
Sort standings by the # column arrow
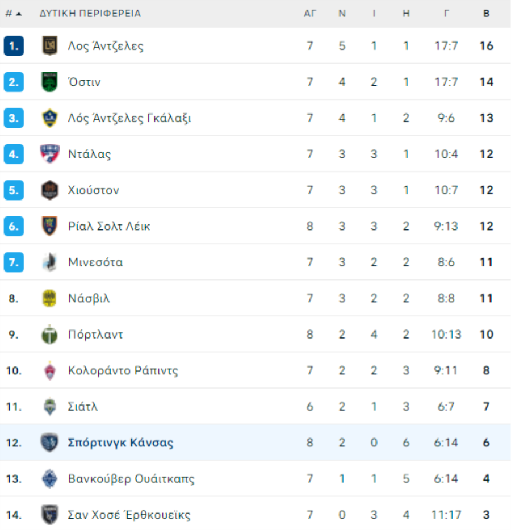click(19, 14)
